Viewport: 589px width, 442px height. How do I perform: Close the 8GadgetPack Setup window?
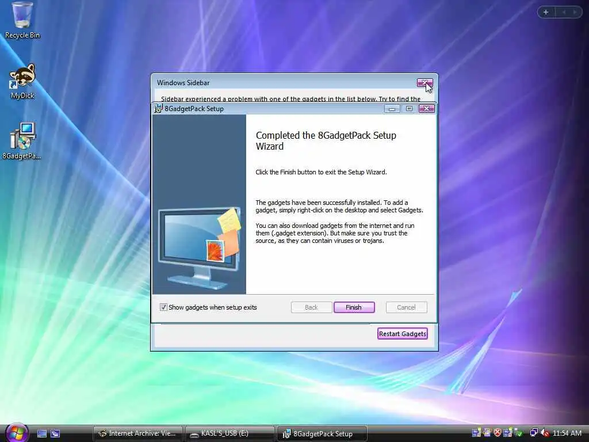click(x=426, y=109)
